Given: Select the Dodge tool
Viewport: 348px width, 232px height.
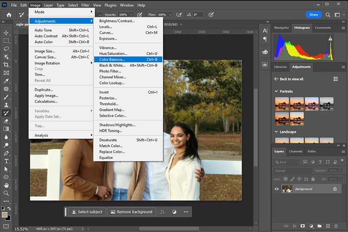Looking at the screenshot, I should (6, 145).
